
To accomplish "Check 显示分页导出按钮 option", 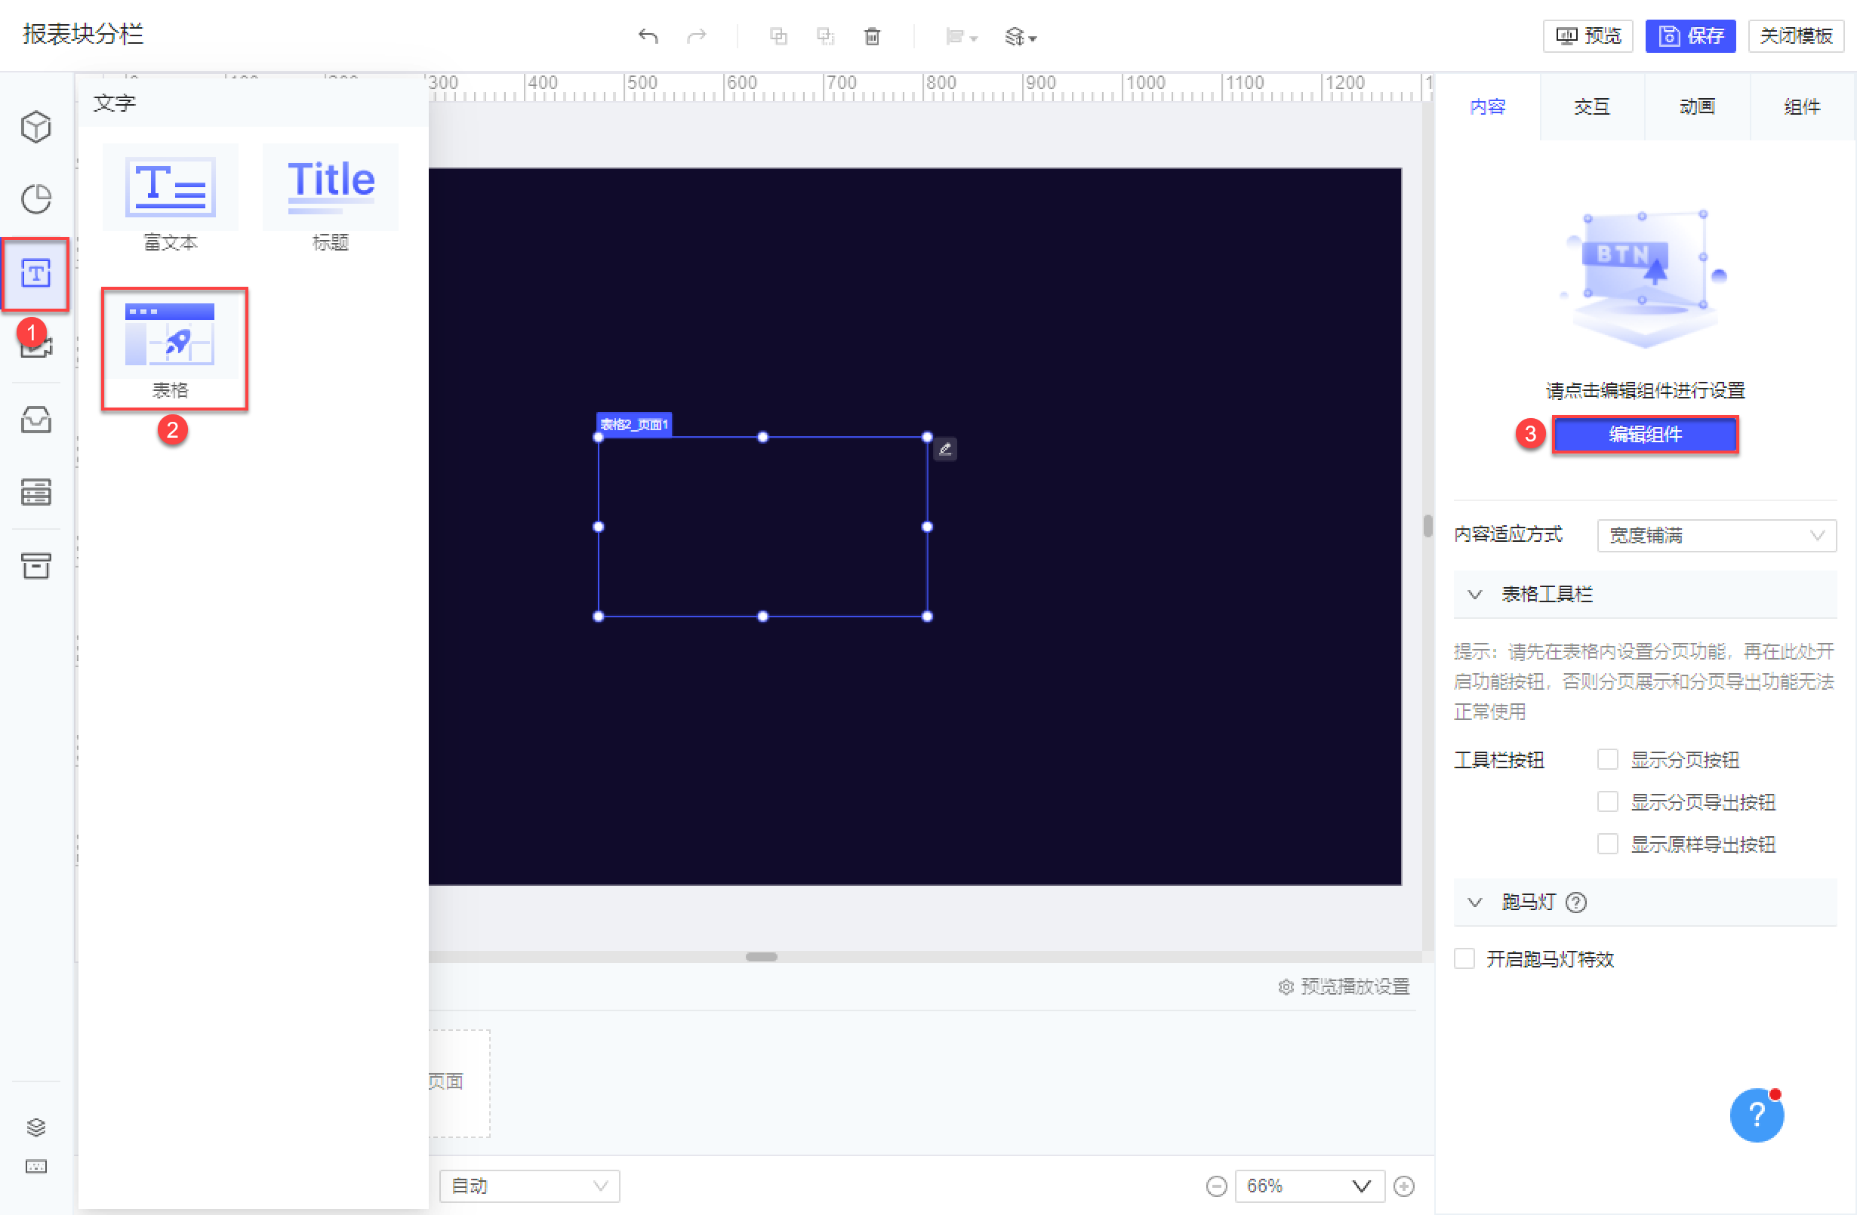I will click(1607, 801).
